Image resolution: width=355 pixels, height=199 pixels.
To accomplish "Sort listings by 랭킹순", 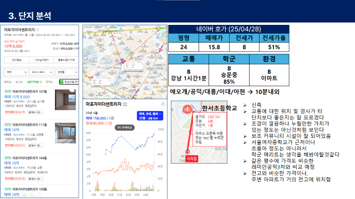I will [x=8, y=82].
